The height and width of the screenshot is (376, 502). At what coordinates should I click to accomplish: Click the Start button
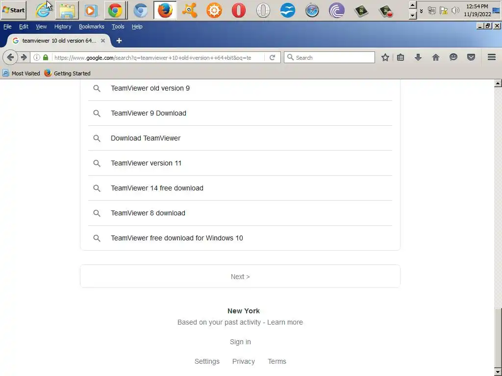click(x=13, y=10)
